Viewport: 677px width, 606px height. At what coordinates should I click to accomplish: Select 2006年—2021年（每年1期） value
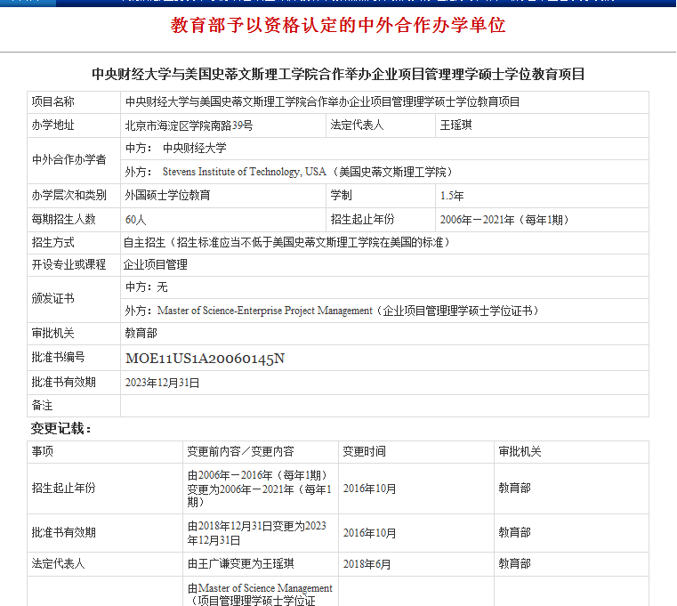[x=504, y=220]
